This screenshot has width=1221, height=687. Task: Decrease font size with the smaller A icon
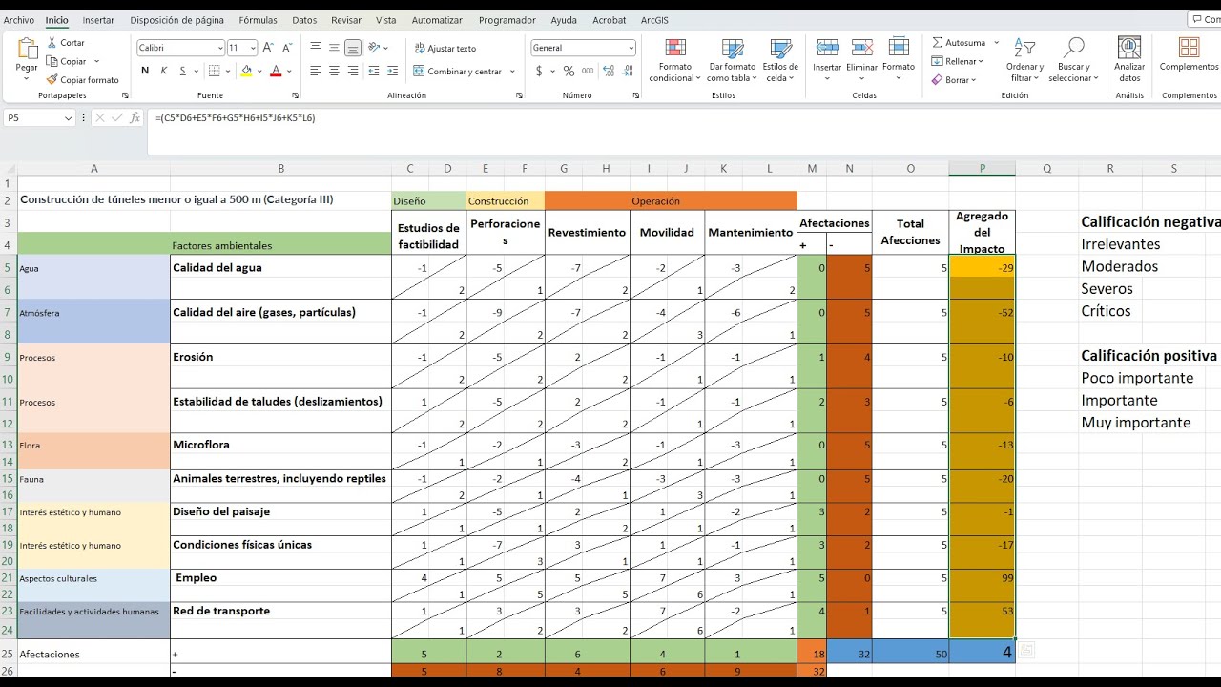[287, 47]
